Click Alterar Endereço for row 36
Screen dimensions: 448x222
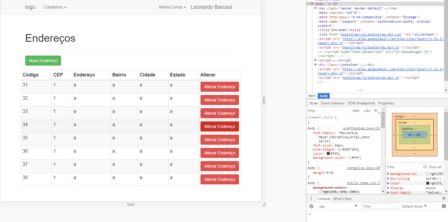[x=220, y=153]
